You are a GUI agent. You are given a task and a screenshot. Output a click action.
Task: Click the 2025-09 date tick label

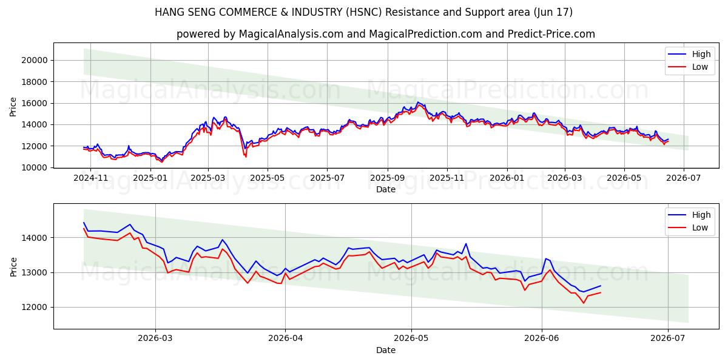(x=388, y=178)
